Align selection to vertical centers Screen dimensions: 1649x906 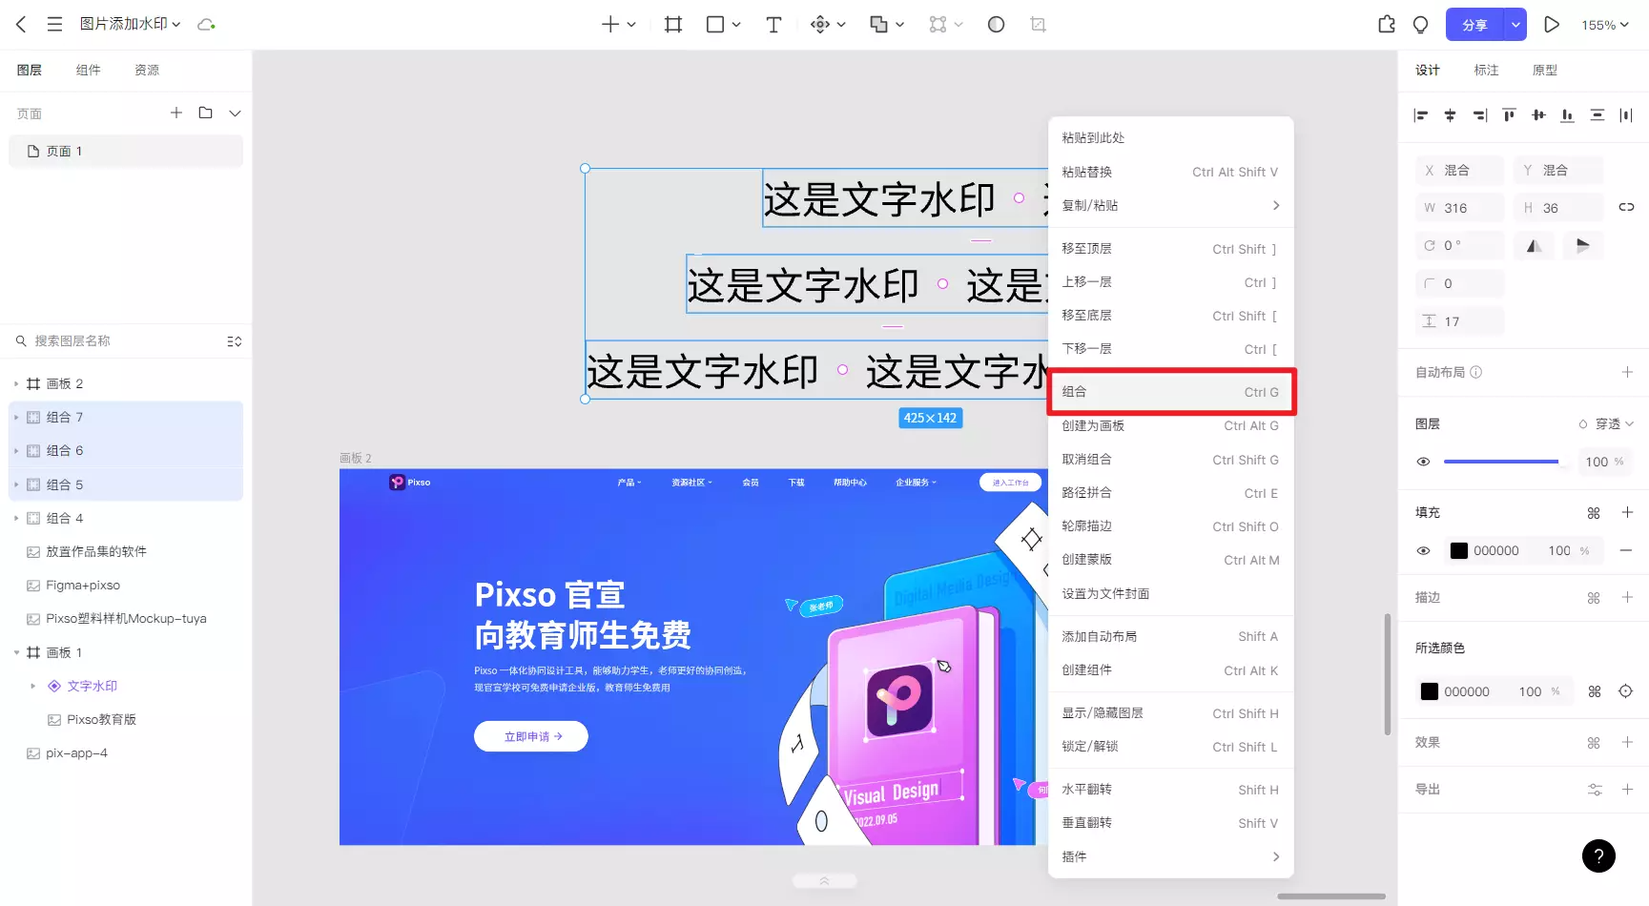1538,115
